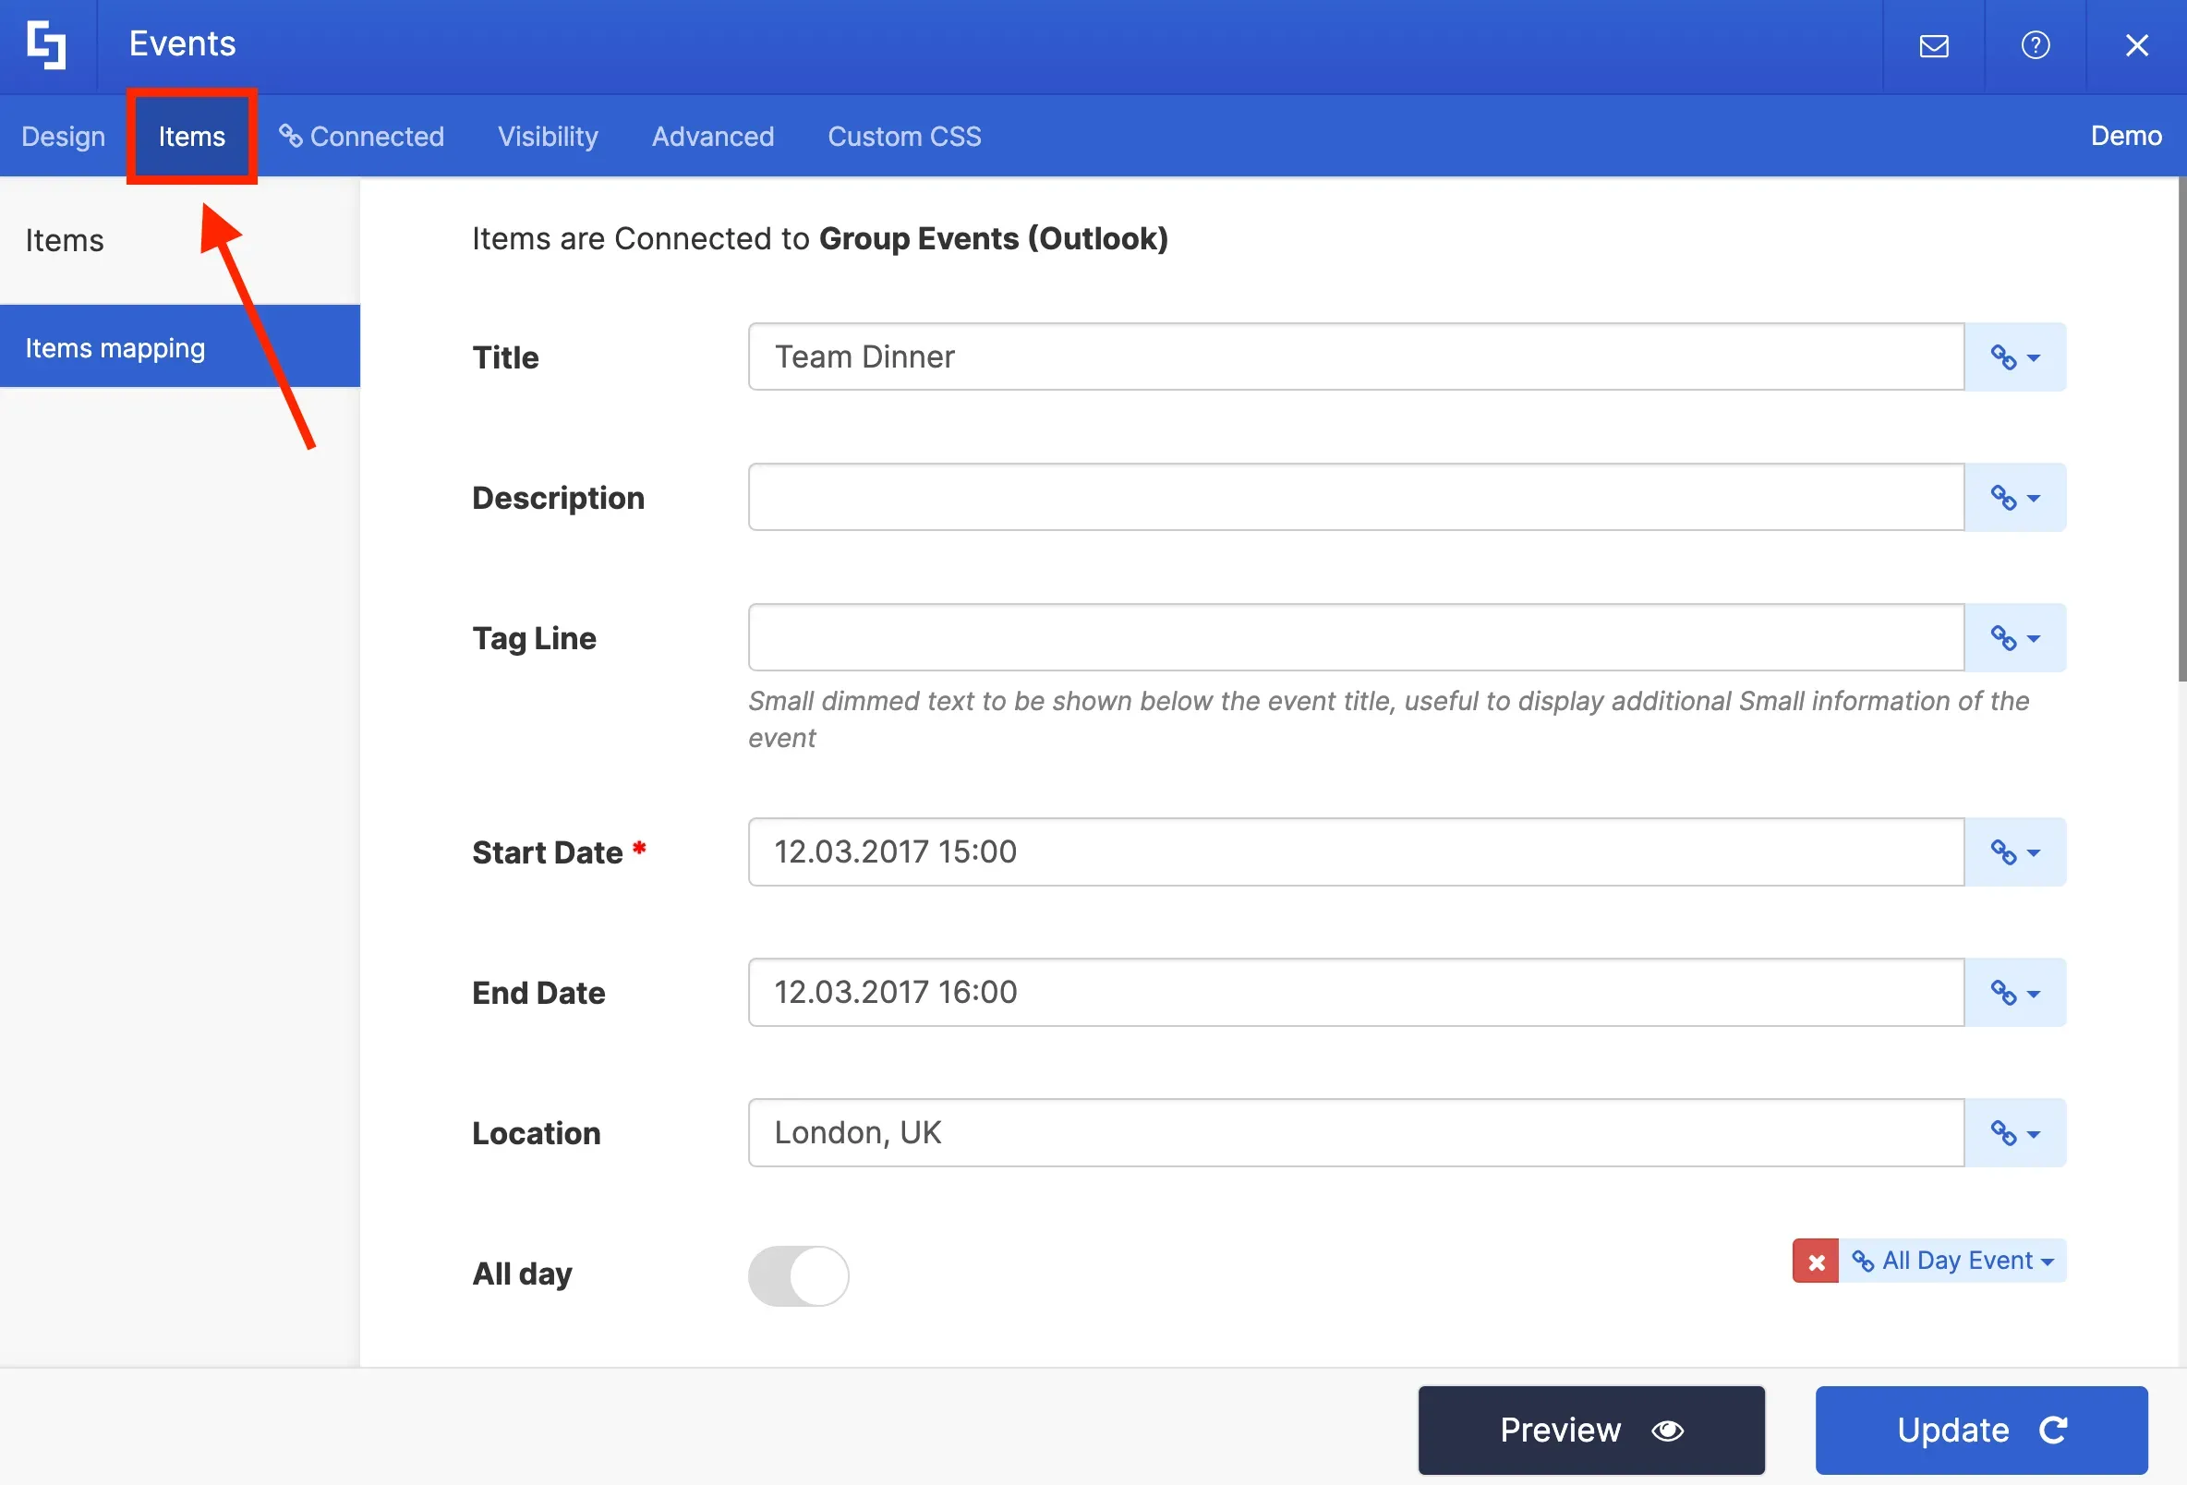The image size is (2187, 1485).
Task: Remove All Day Event mapping with red X
Action: (1817, 1261)
